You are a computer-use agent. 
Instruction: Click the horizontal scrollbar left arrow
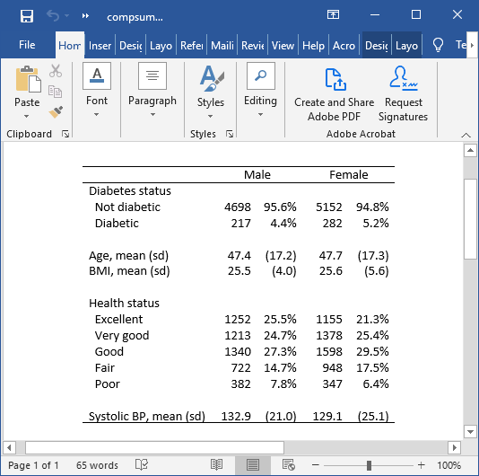(9, 448)
